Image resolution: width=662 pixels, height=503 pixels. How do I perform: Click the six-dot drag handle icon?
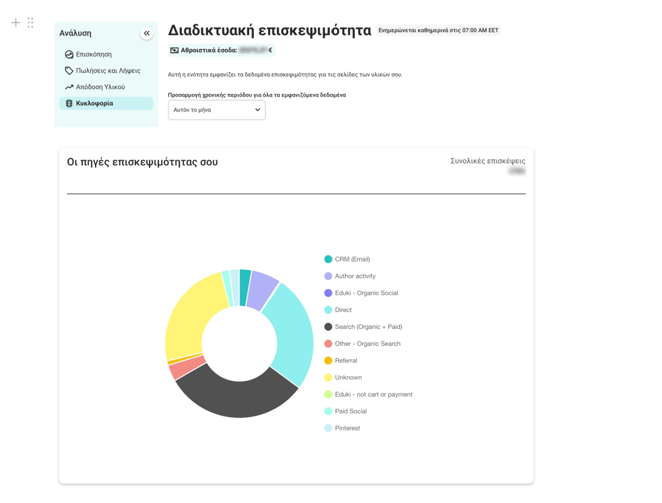point(30,22)
